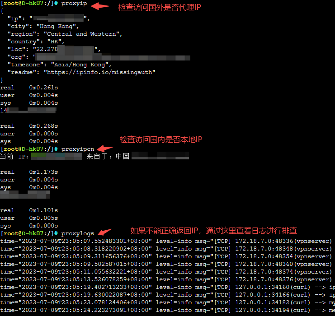Viewport: 335px width, 316px height.
Task: Click the proxyip command text
Action: (x=74, y=3)
